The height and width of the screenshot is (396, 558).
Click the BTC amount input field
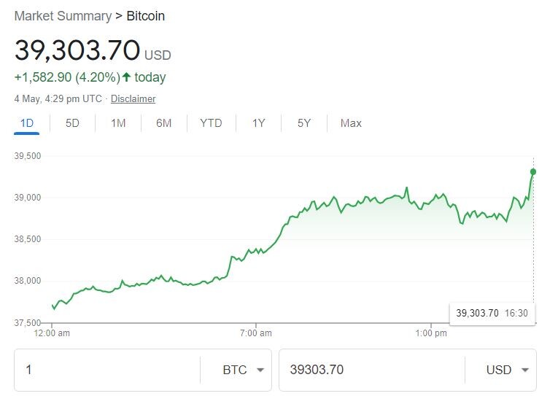click(x=107, y=370)
